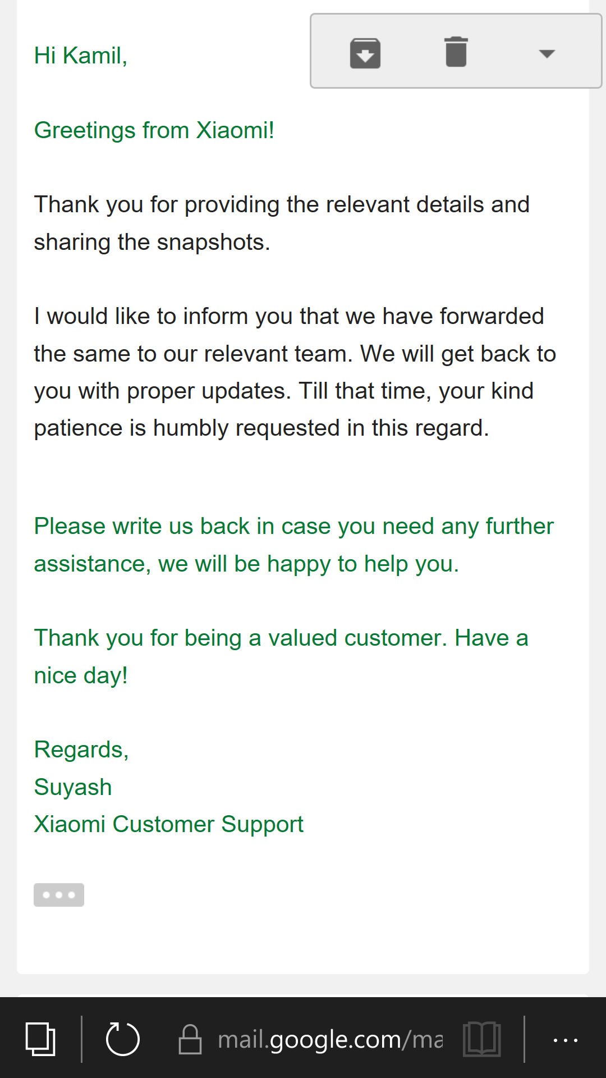Click the "Please write us back" line
This screenshot has height=1078, width=606.
[293, 526]
